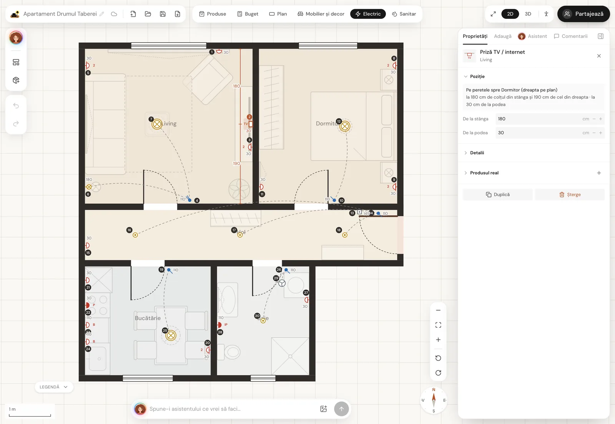The height and width of the screenshot is (424, 615).
Task: Open project with folder icon
Action: pyautogui.click(x=148, y=14)
